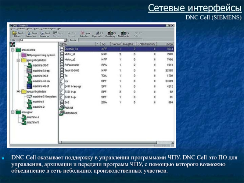Select the Motorblock workpiece icon

(x=62, y=113)
